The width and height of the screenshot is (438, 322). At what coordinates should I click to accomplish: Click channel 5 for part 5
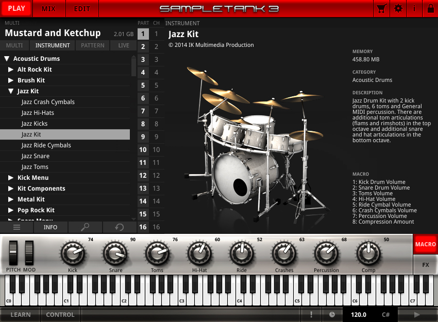tap(156, 85)
